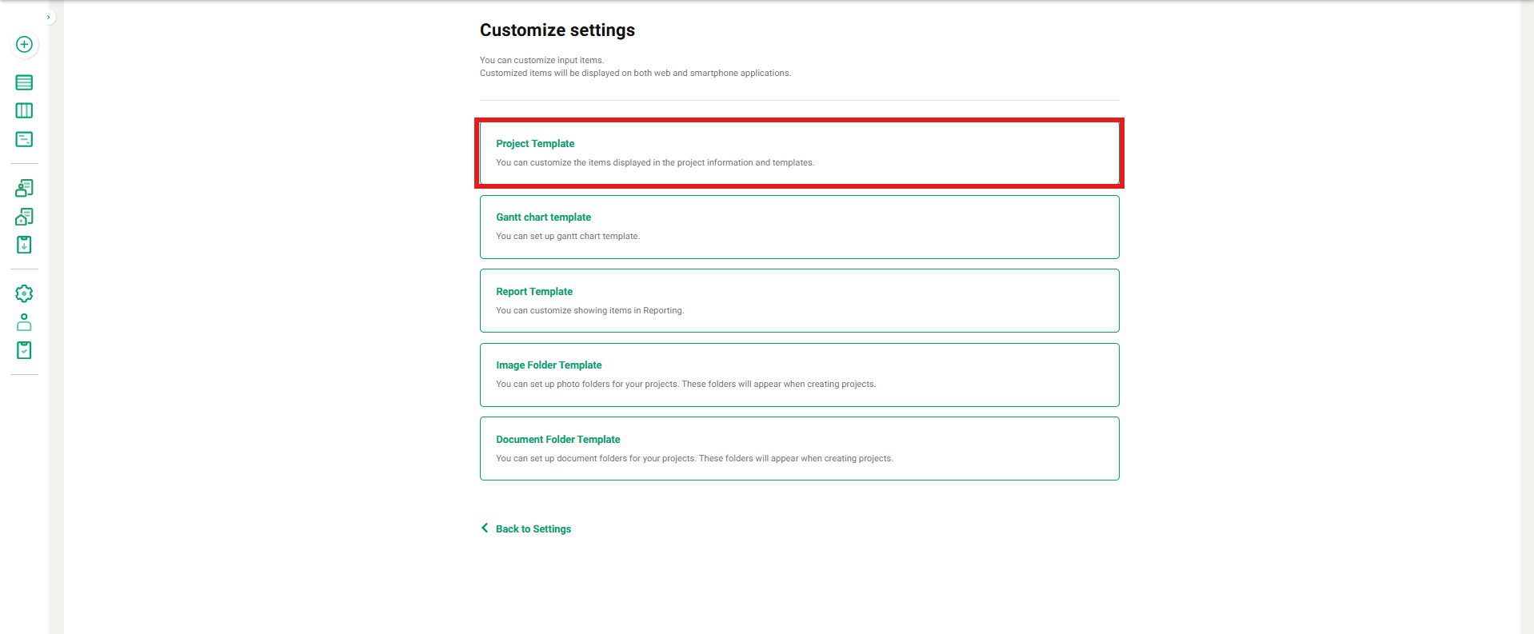
Task: Click the Project Template title text
Action: point(535,144)
